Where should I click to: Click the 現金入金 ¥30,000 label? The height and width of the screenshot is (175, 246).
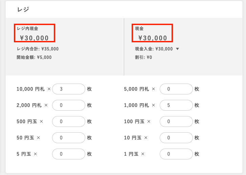point(154,49)
